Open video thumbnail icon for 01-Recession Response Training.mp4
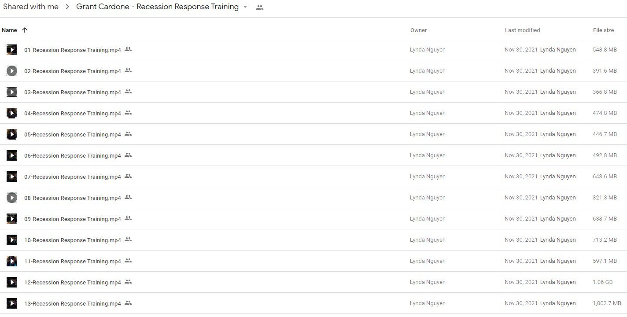The width and height of the screenshot is (627, 317). click(12, 50)
